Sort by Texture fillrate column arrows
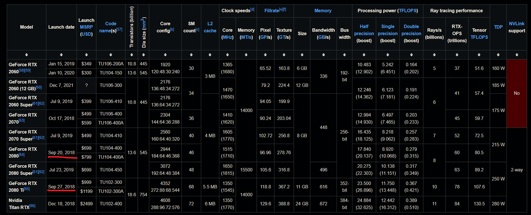This screenshot has width=531, height=215. pyautogui.click(x=284, y=55)
